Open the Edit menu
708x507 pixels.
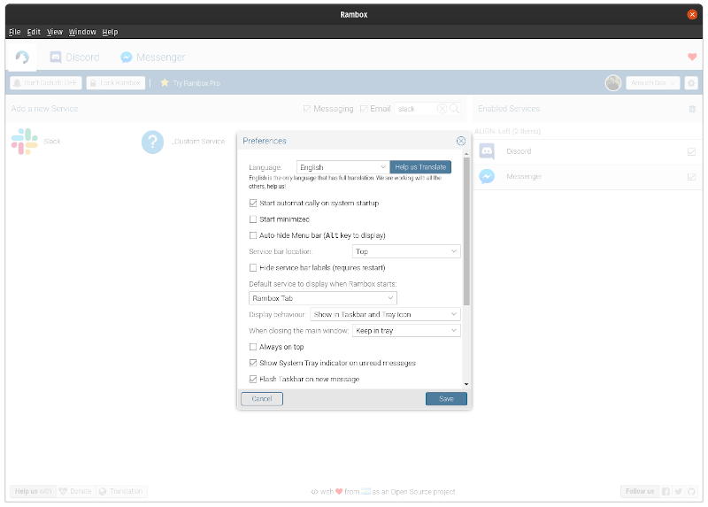[x=34, y=32]
